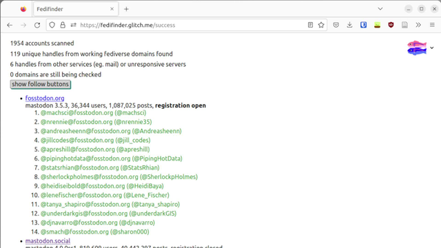Bookmark this page with the star icon

[321, 25]
